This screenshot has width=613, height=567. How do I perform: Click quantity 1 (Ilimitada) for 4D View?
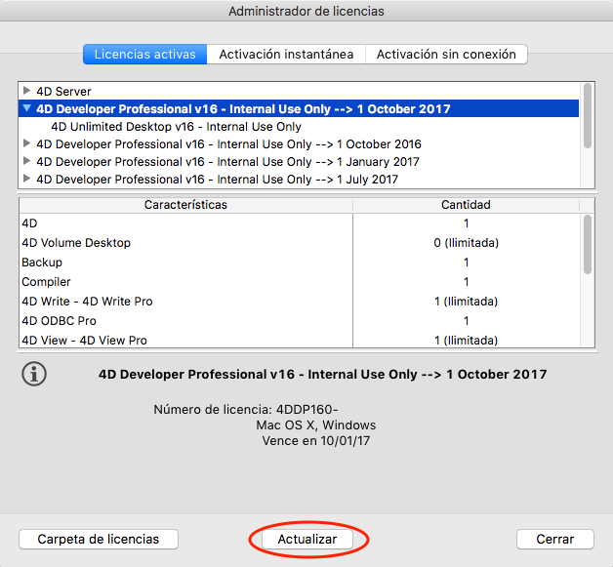click(466, 340)
